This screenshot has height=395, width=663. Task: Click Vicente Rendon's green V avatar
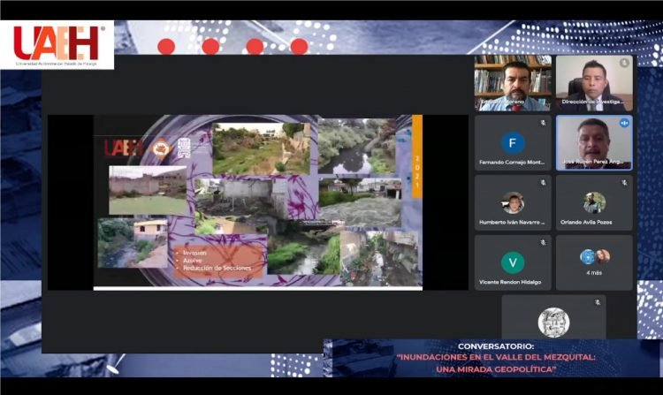(x=513, y=262)
